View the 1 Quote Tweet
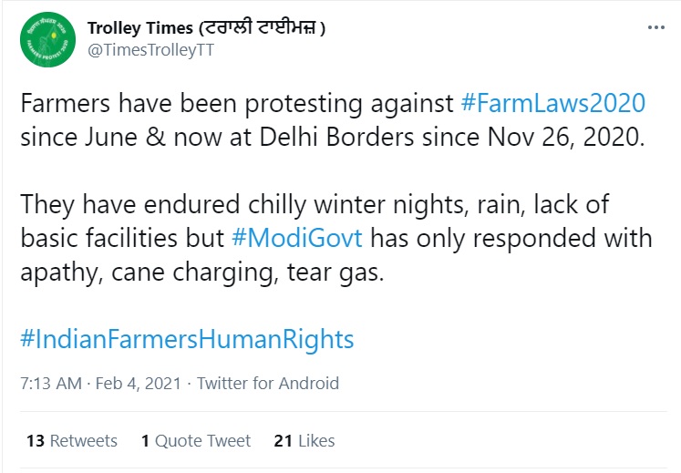Screen dimensions: 681x473 (x=196, y=441)
